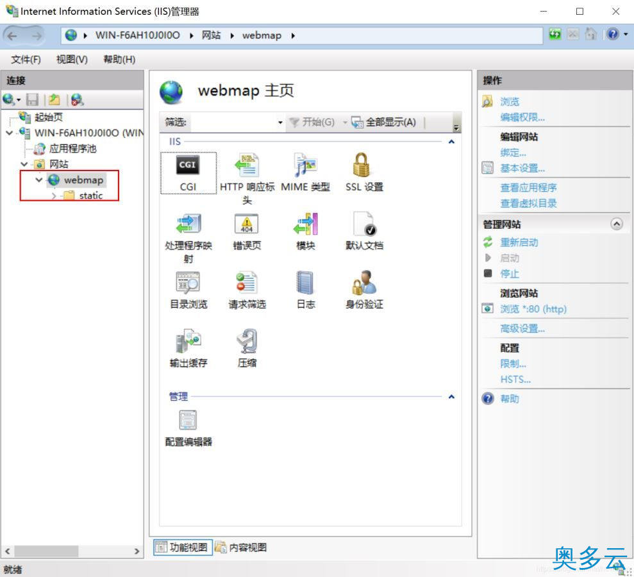Open the 帮助(H) menu
Screen dimensions: 634x577
click(119, 60)
